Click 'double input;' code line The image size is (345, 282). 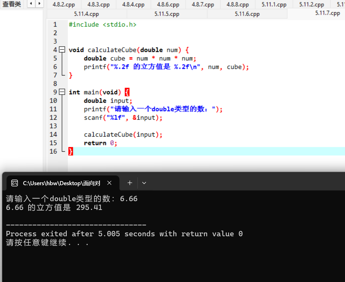pyautogui.click(x=108, y=101)
